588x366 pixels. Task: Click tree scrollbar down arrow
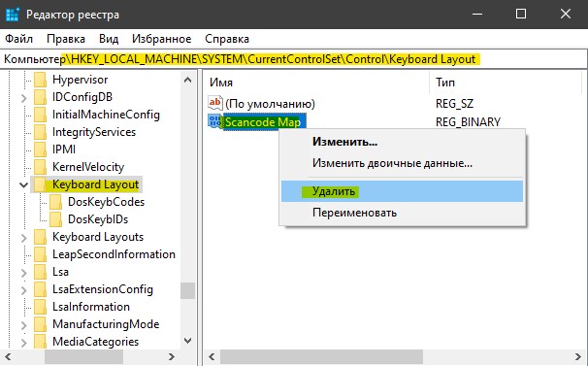click(188, 341)
